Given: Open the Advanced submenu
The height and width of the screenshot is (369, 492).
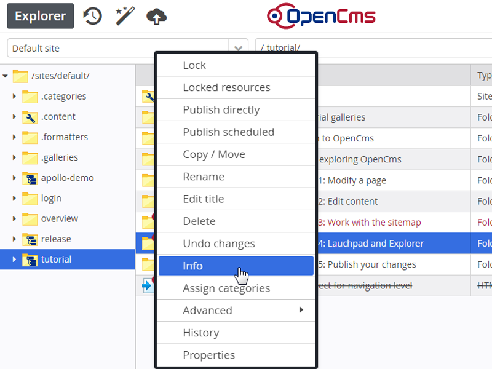Looking at the screenshot, I should [x=207, y=311].
